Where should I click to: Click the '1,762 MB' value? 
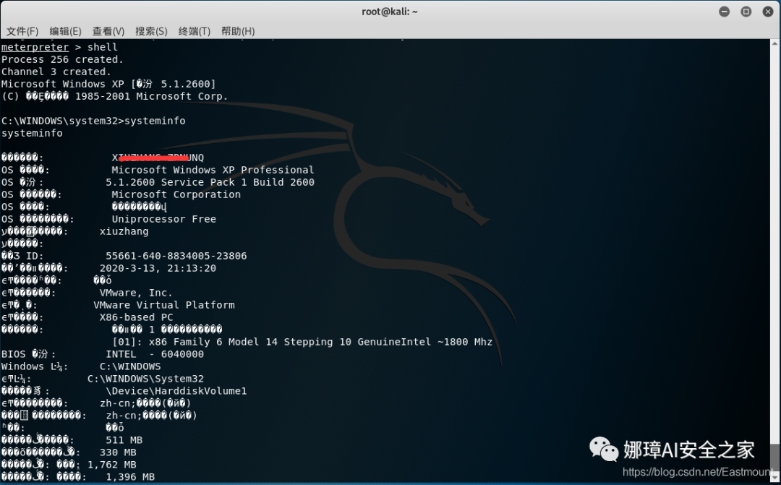click(112, 465)
